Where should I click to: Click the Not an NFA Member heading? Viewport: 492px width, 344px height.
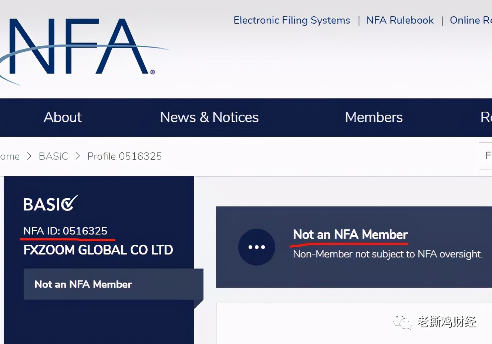click(350, 235)
